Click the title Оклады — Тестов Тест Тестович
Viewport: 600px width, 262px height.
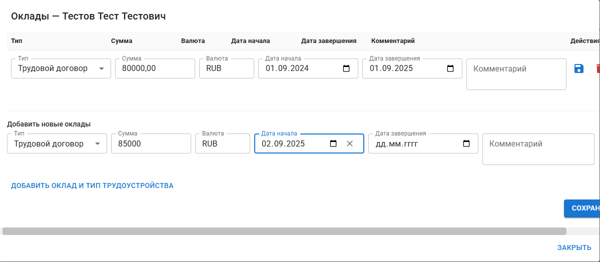tap(89, 16)
